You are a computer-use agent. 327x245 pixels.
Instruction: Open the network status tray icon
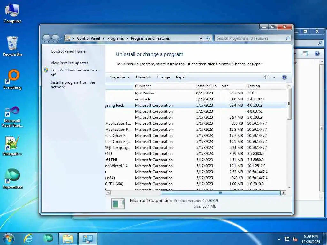click(287, 239)
